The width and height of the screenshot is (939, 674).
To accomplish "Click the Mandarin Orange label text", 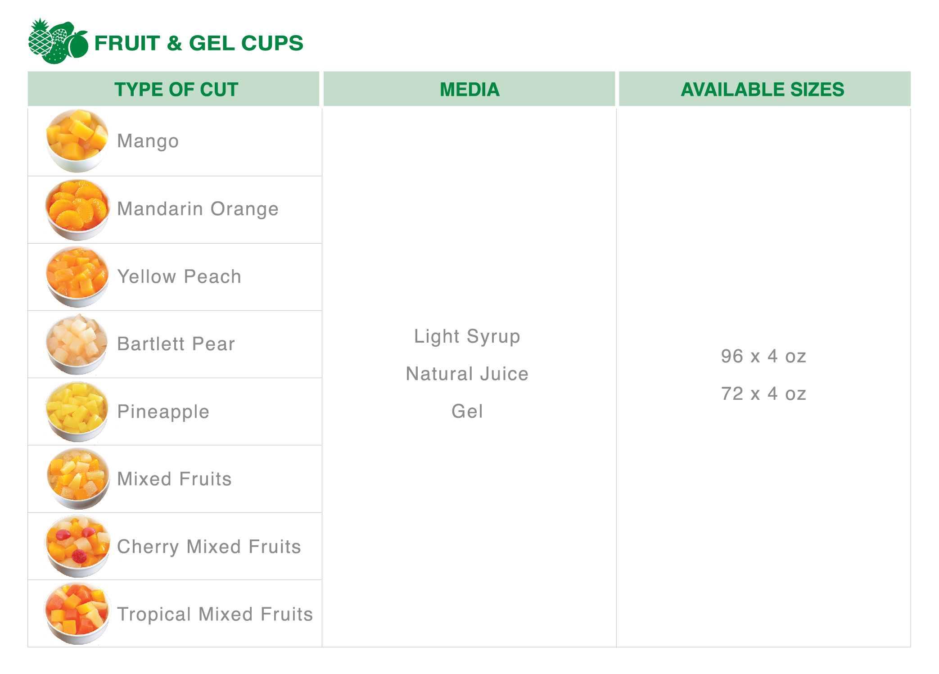I will pos(198,209).
